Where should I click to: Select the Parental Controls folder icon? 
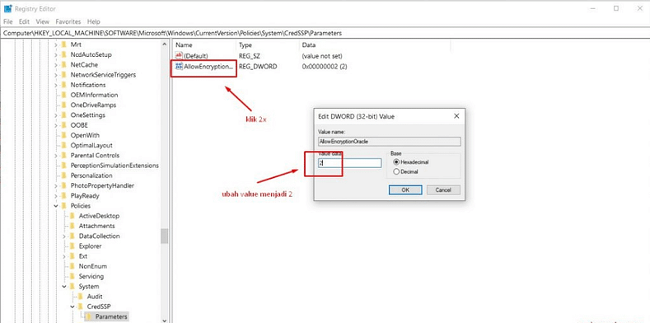(63, 155)
